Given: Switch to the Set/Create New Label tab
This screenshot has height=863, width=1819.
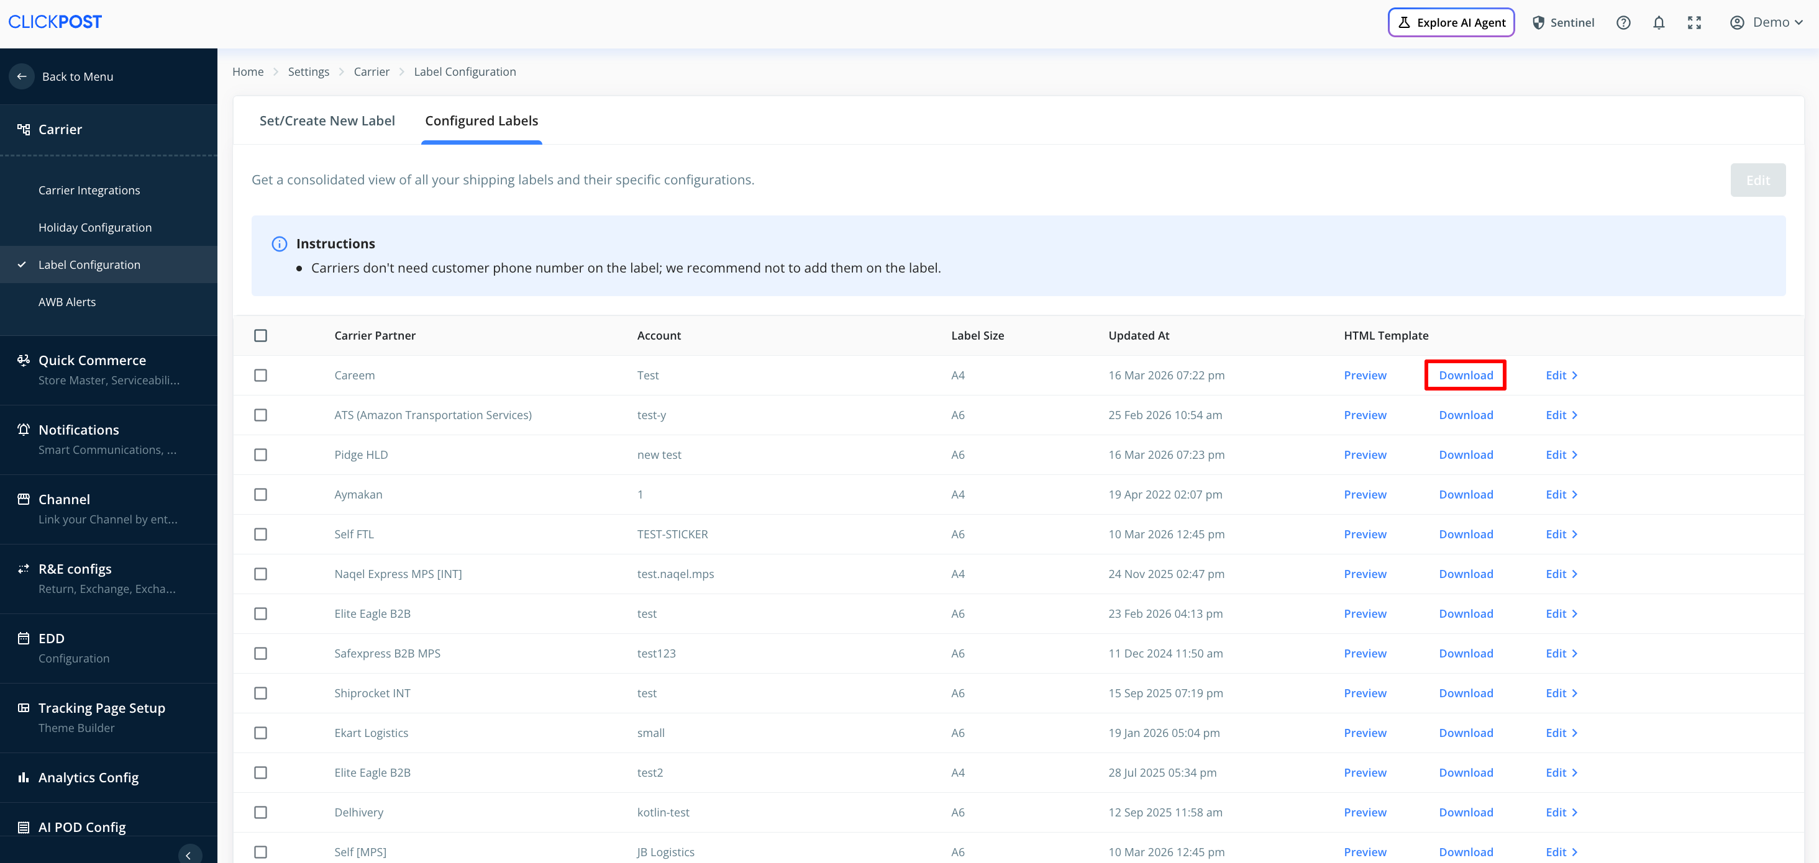Looking at the screenshot, I should [327, 120].
